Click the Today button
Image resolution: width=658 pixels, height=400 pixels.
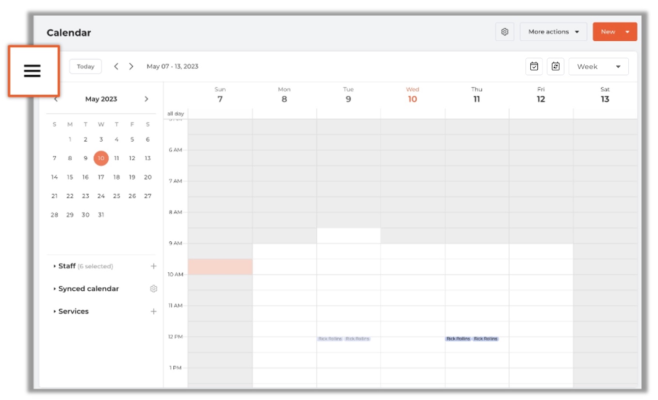85,67
